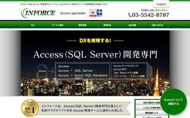Open the 開発料金 menu item
Image resolution: width=190 pixels, height=118 pixels.
tap(107, 25)
